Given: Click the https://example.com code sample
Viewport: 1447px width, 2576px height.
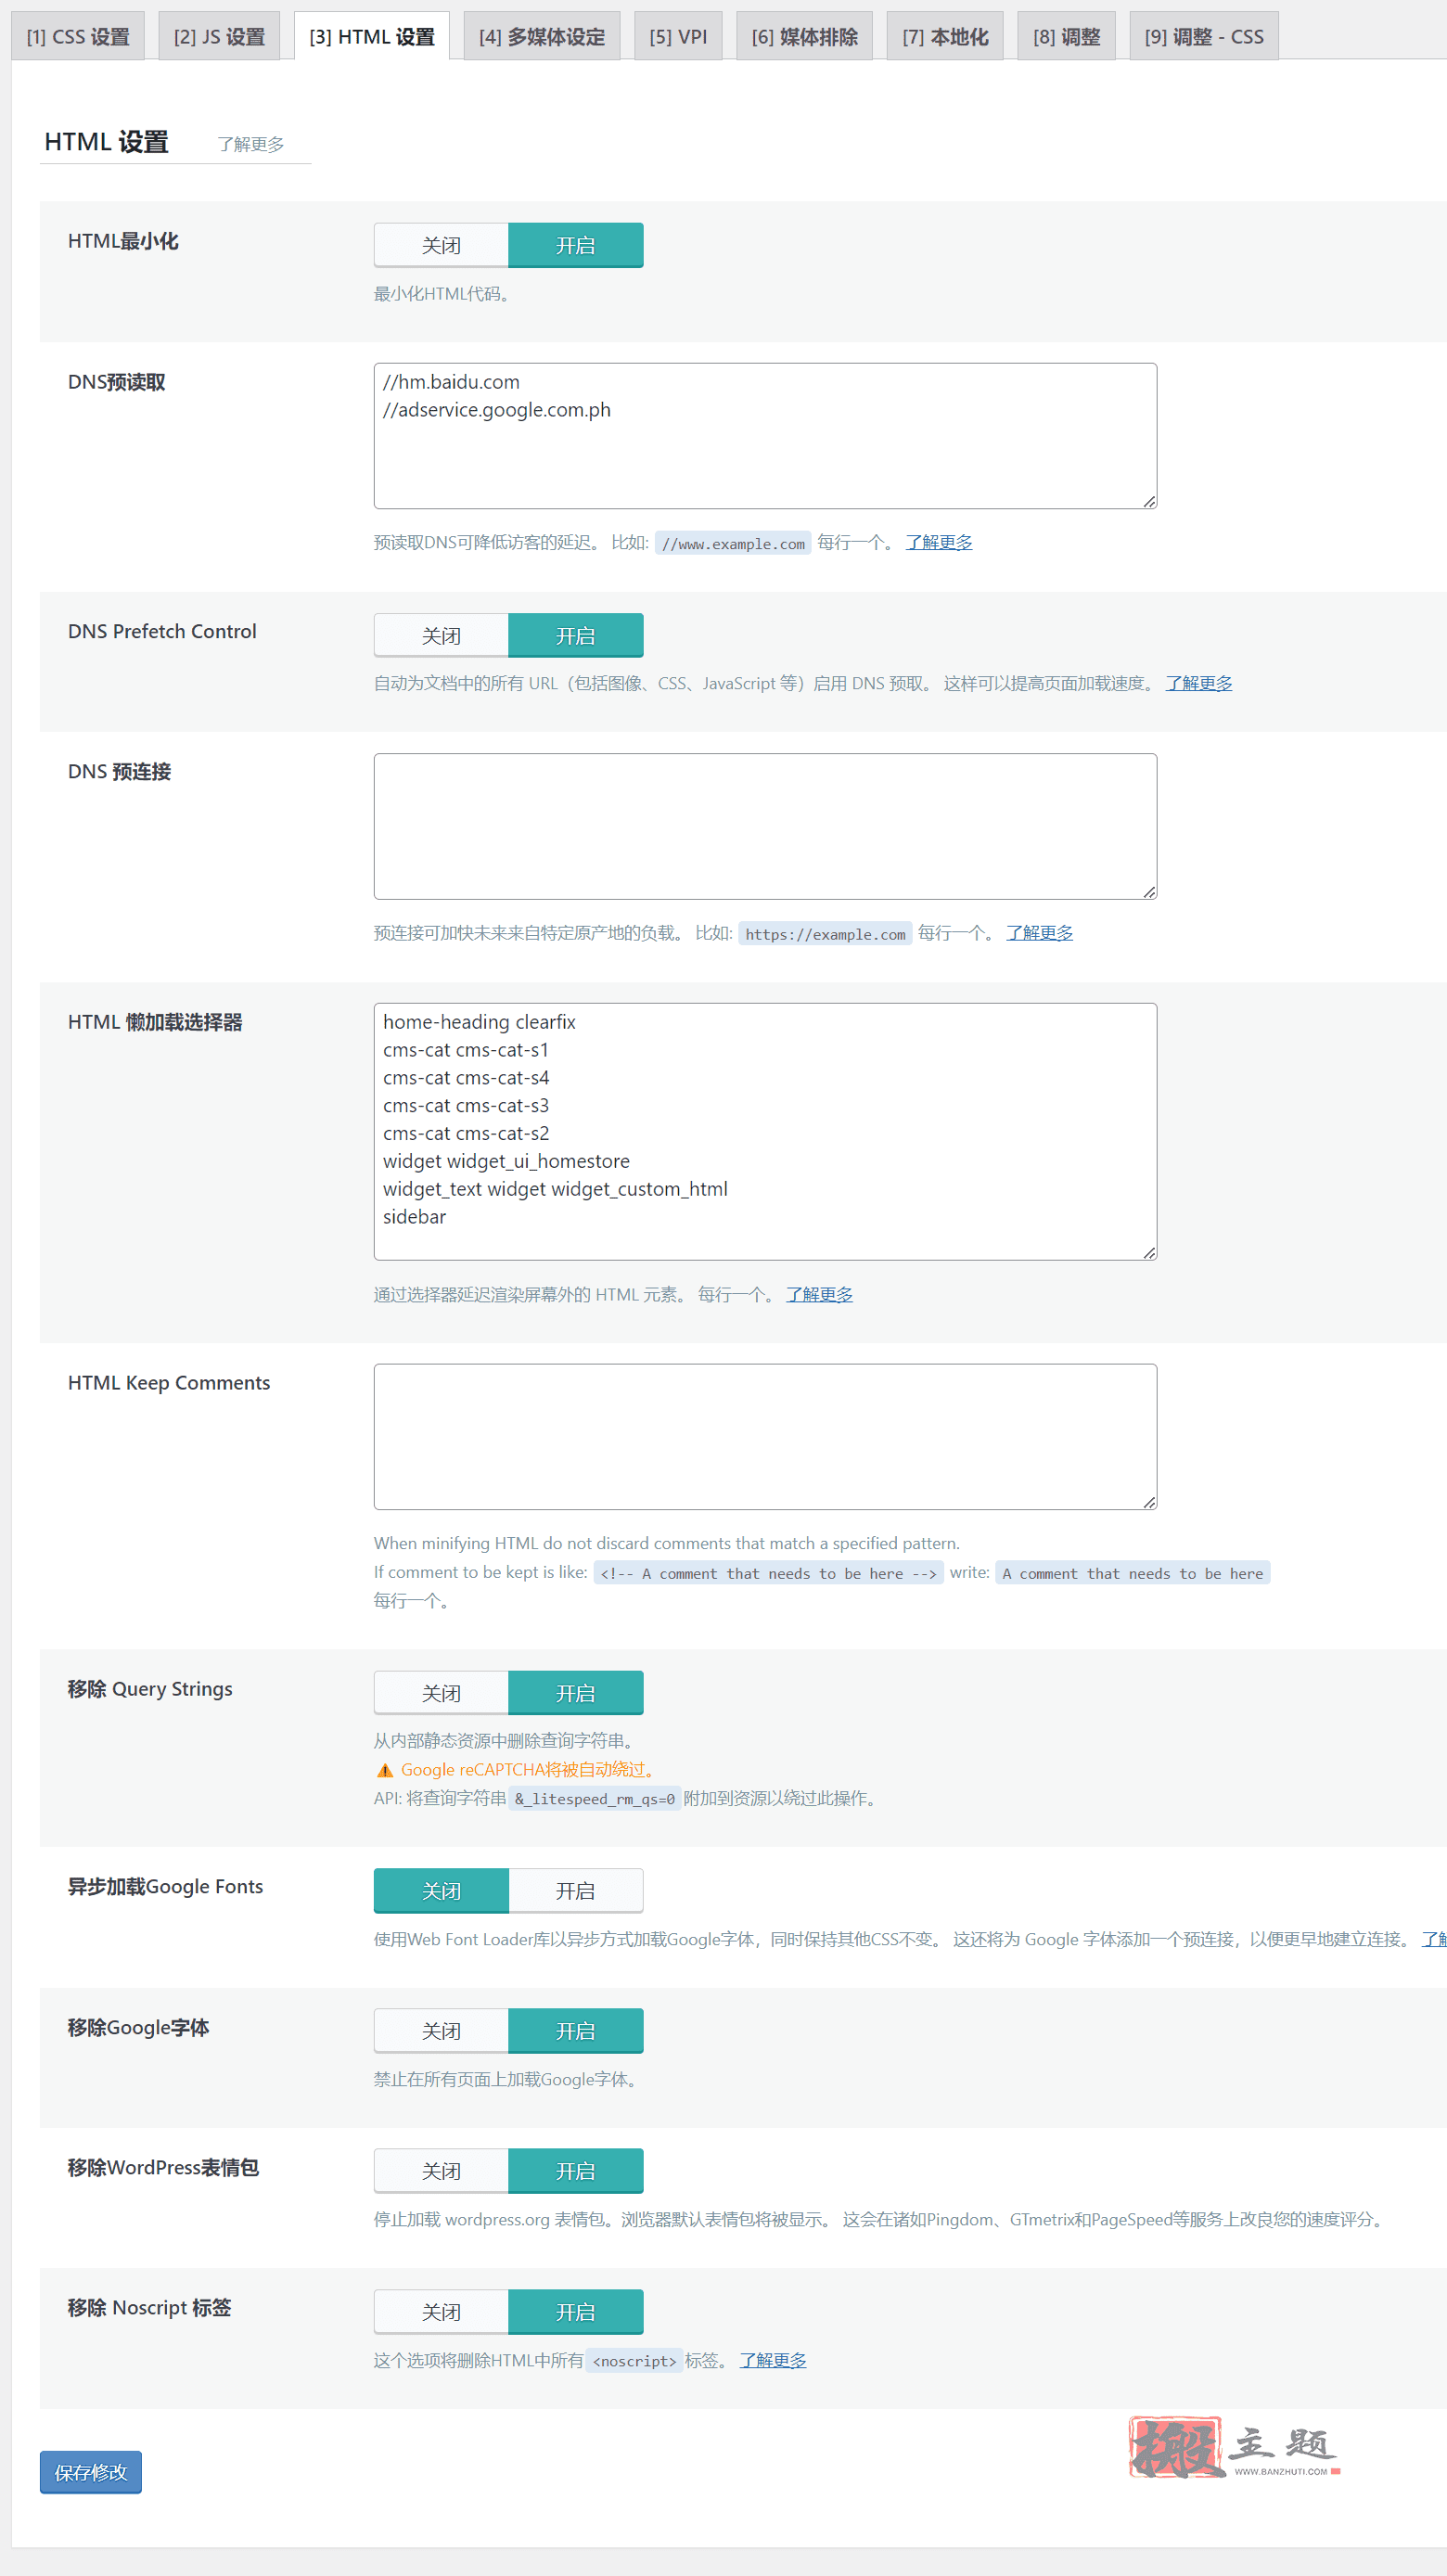Looking at the screenshot, I should (x=825, y=934).
